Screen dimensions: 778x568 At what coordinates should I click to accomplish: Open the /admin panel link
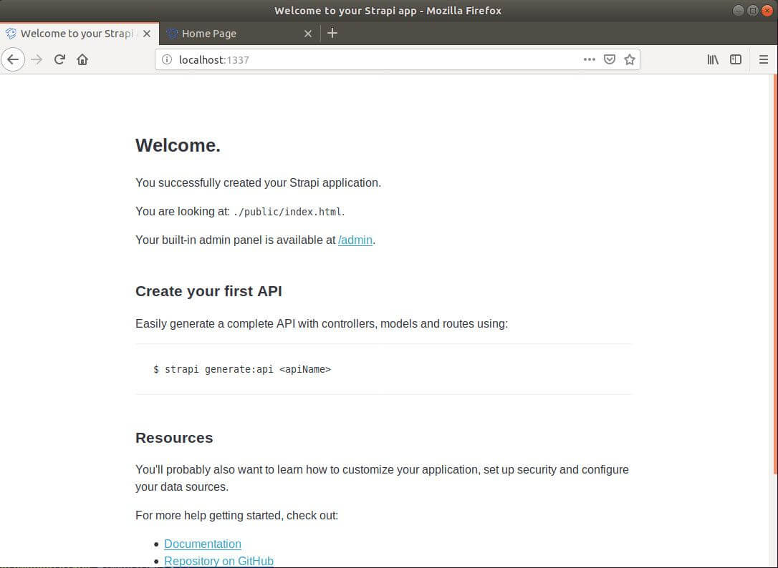pos(355,240)
